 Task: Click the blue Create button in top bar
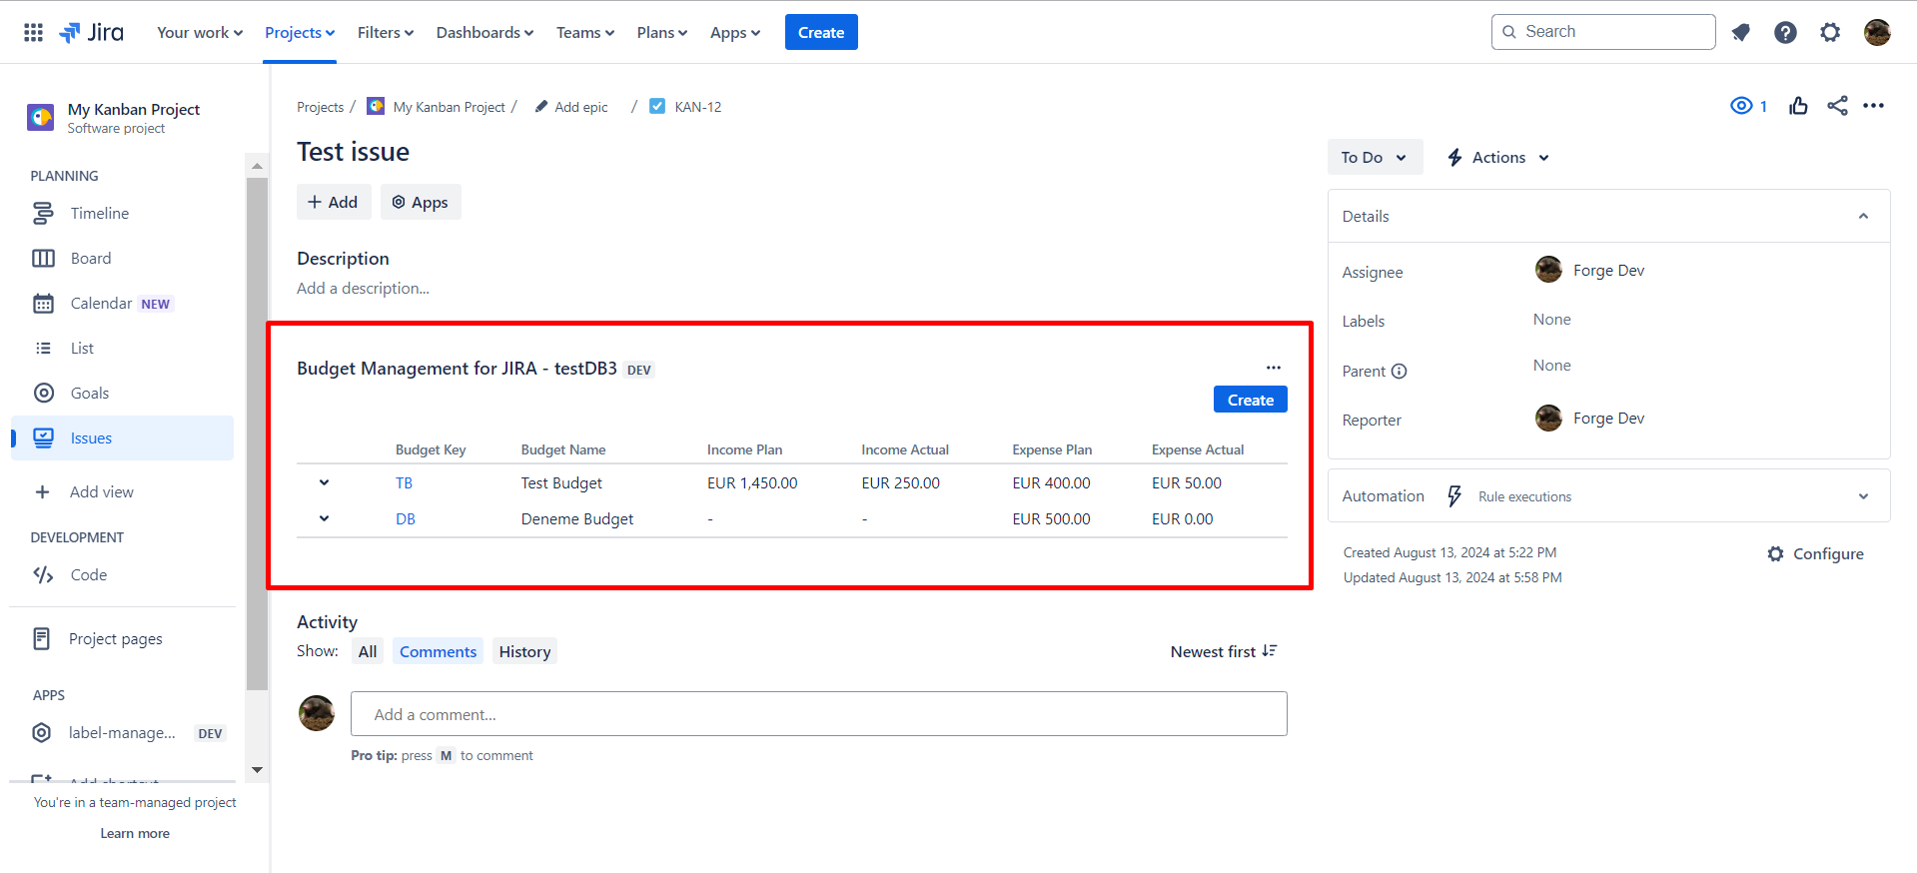(x=821, y=32)
